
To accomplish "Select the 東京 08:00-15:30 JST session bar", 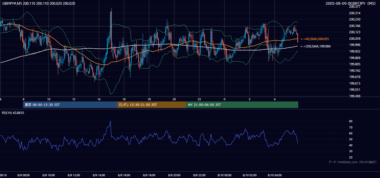I will pos(70,105).
